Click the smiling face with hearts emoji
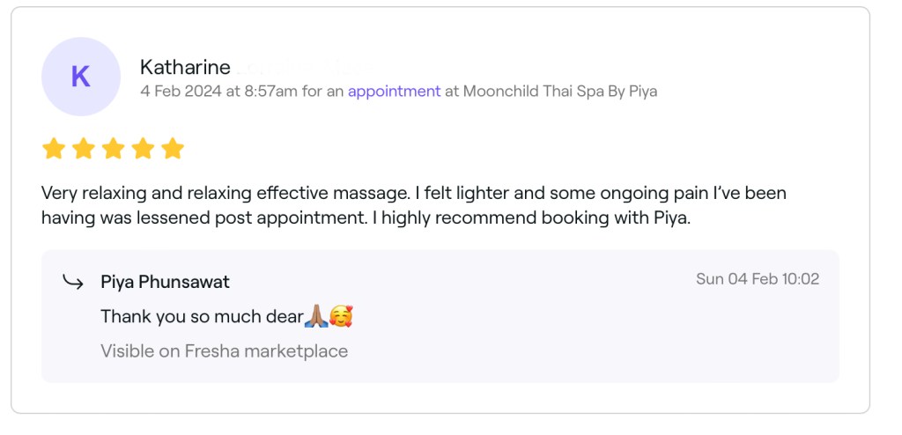The image size is (902, 435). (341, 316)
